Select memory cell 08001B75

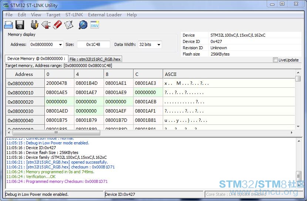click(x=59, y=120)
